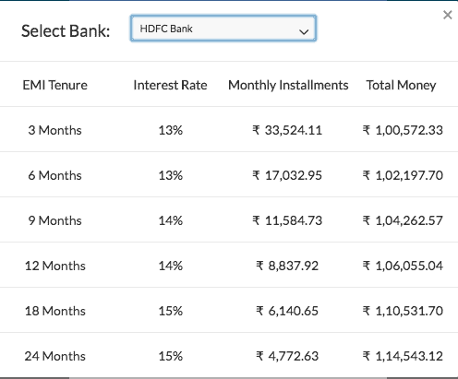Select the 12 Months tenure cell
The image size is (458, 379).
55,266
